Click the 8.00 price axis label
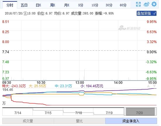 [x=6, y=42]
